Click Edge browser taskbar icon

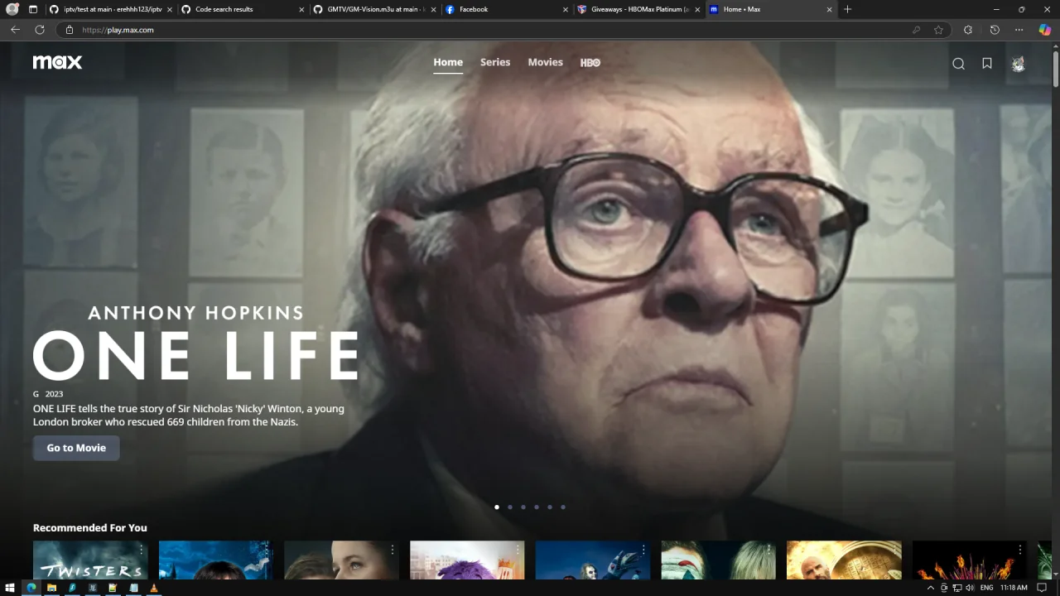pos(31,588)
